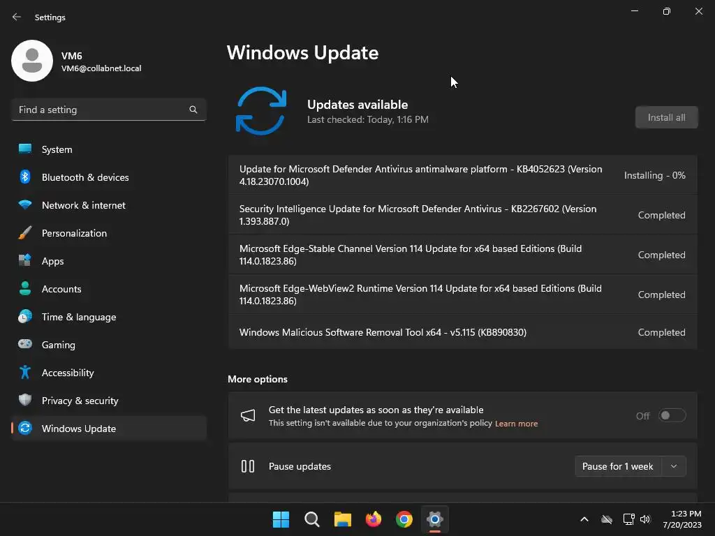Click the More options section label
Screen dimensions: 715x536
click(258, 379)
